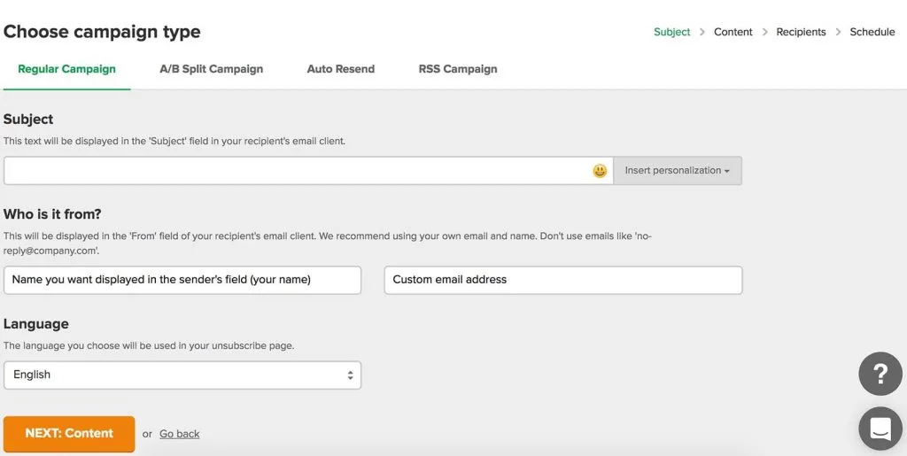Focus the sender name input field
The height and width of the screenshot is (456, 907).
(x=182, y=280)
